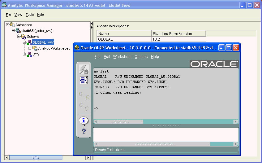
Task: Click the Ready DML Mode status bar
Action: point(166,150)
